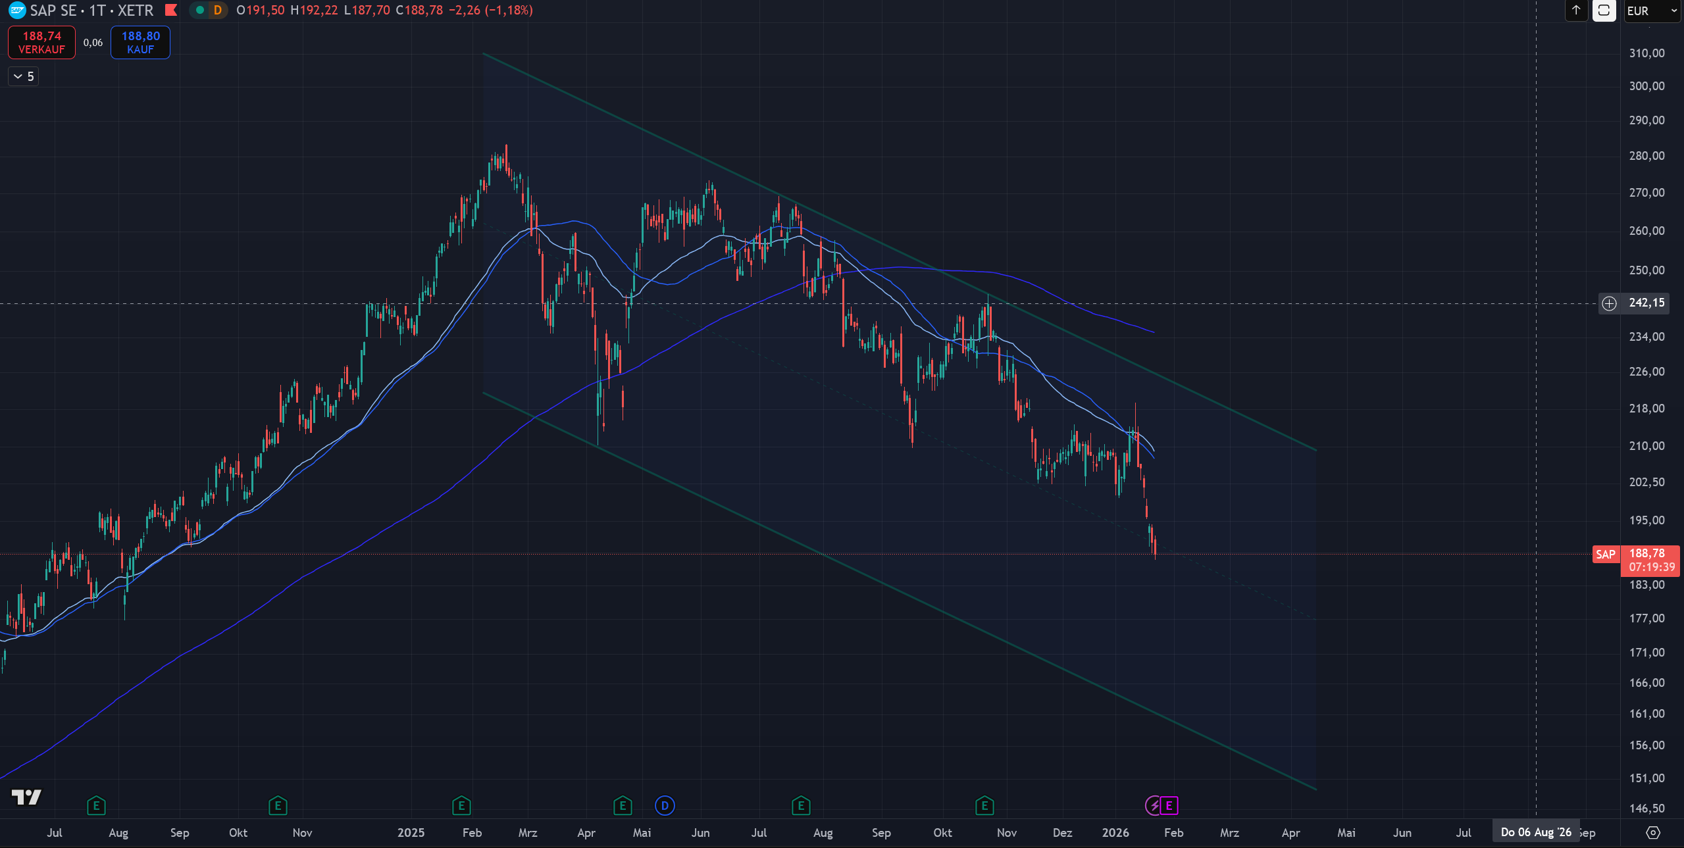Screen dimensions: 1684x848
Task: Toggle the fullscreen frame button
Action: click(x=1604, y=10)
